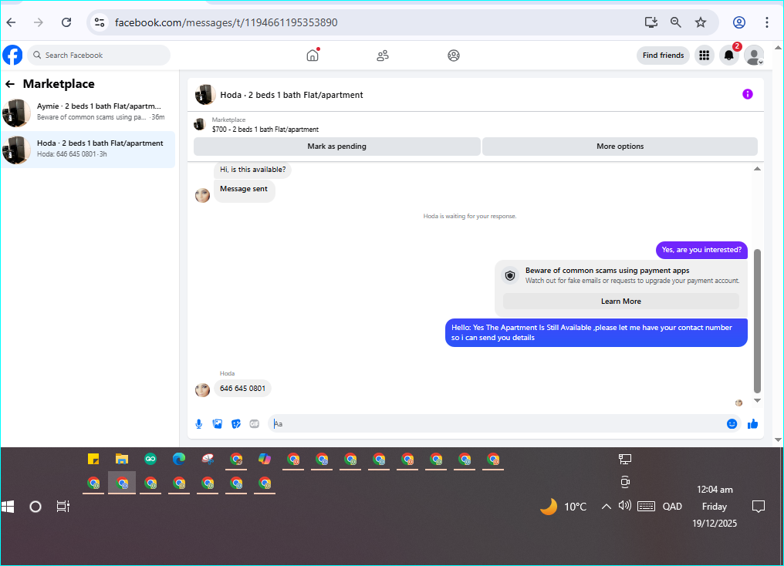Viewport: 784px width, 566px height.
Task: Go to the Facebook Home tab
Action: tap(313, 55)
